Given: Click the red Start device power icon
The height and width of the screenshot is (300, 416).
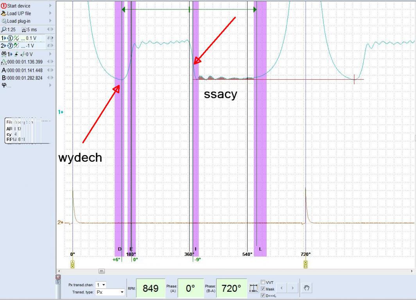Looking at the screenshot, I should [4, 5].
